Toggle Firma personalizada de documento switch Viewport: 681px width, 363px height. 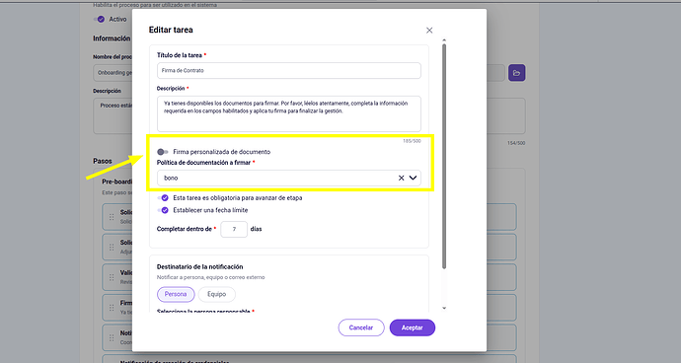pos(163,152)
